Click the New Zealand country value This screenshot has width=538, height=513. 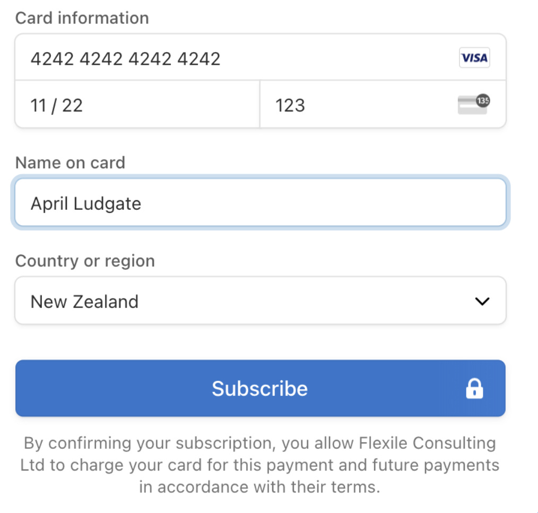coord(84,301)
